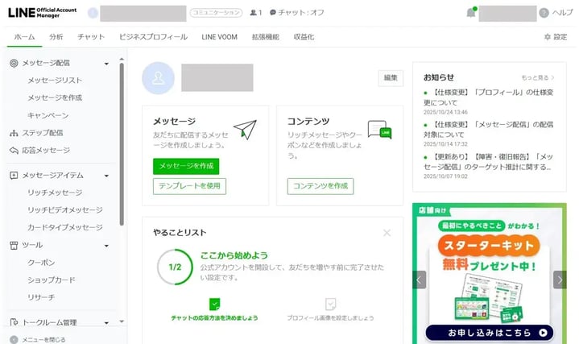Image resolution: width=579 pixels, height=344 pixels.
Task: Switch to the 分析 tab
Action: [56, 37]
